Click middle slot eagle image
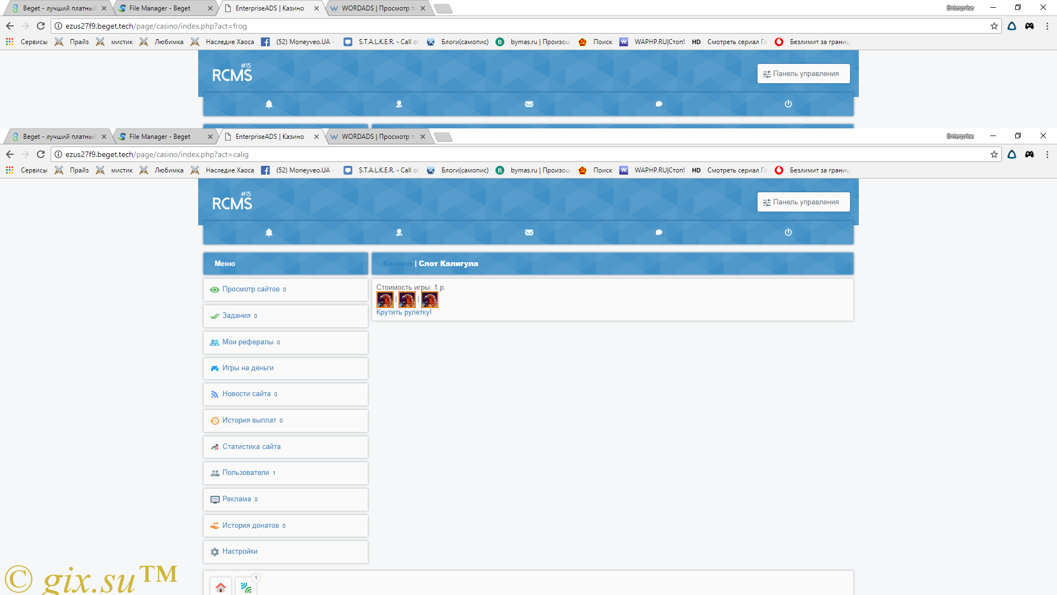 tap(407, 300)
